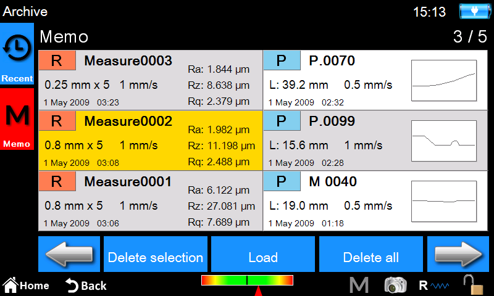
Task: Click 0.25 mm x 5 cutoff text
Action: (x=77, y=85)
